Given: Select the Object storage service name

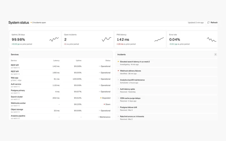Looking at the screenshot, I should [x=17, y=109].
